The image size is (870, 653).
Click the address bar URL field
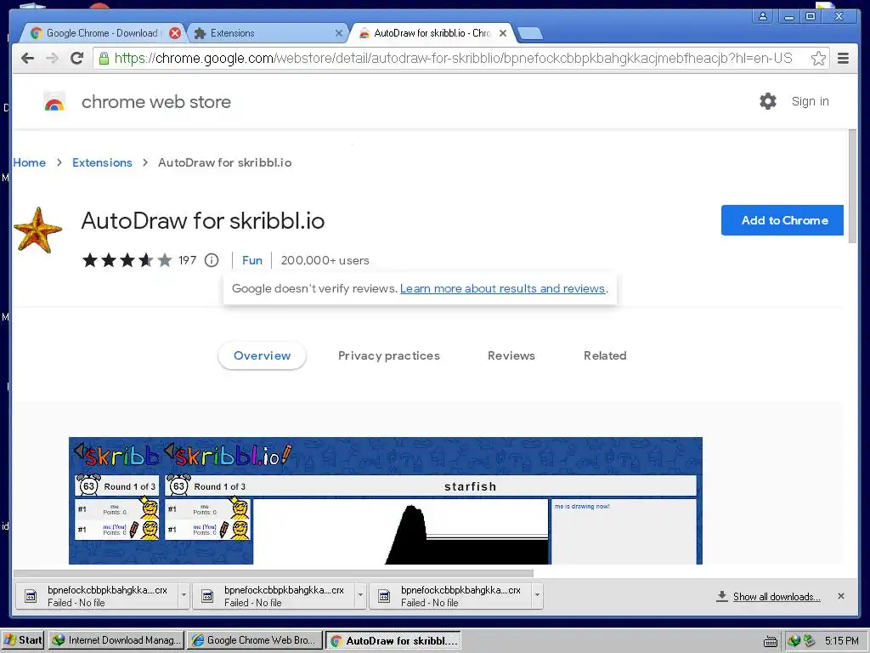click(460, 59)
